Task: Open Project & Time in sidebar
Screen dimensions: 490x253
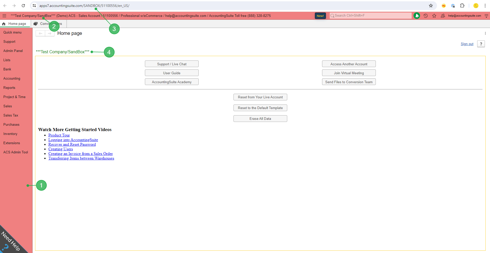Action: (x=14, y=97)
